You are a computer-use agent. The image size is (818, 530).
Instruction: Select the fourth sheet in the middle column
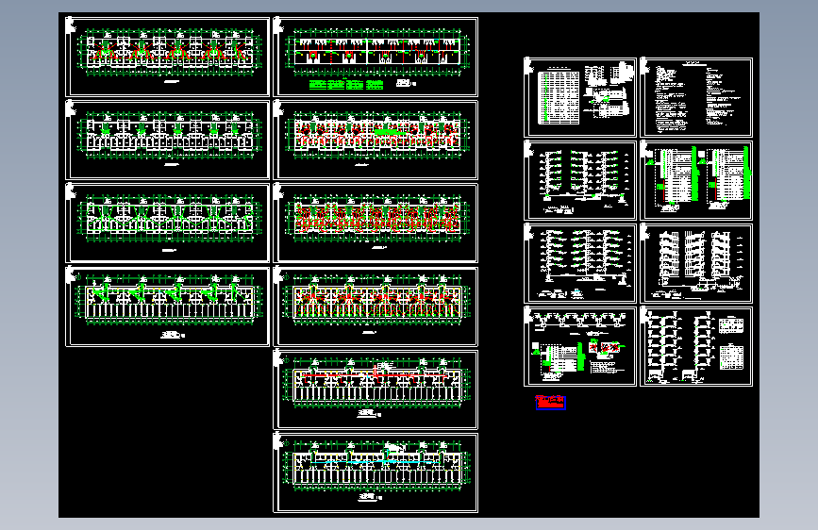pos(376,306)
